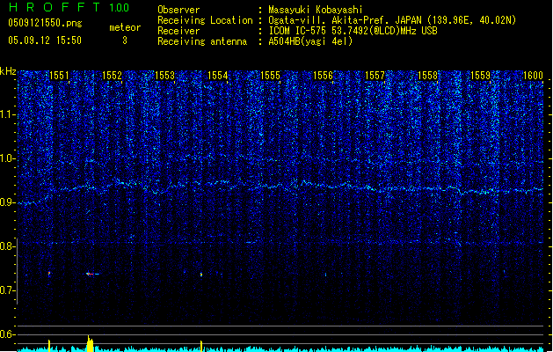Click the 1551 time marker

point(59,77)
